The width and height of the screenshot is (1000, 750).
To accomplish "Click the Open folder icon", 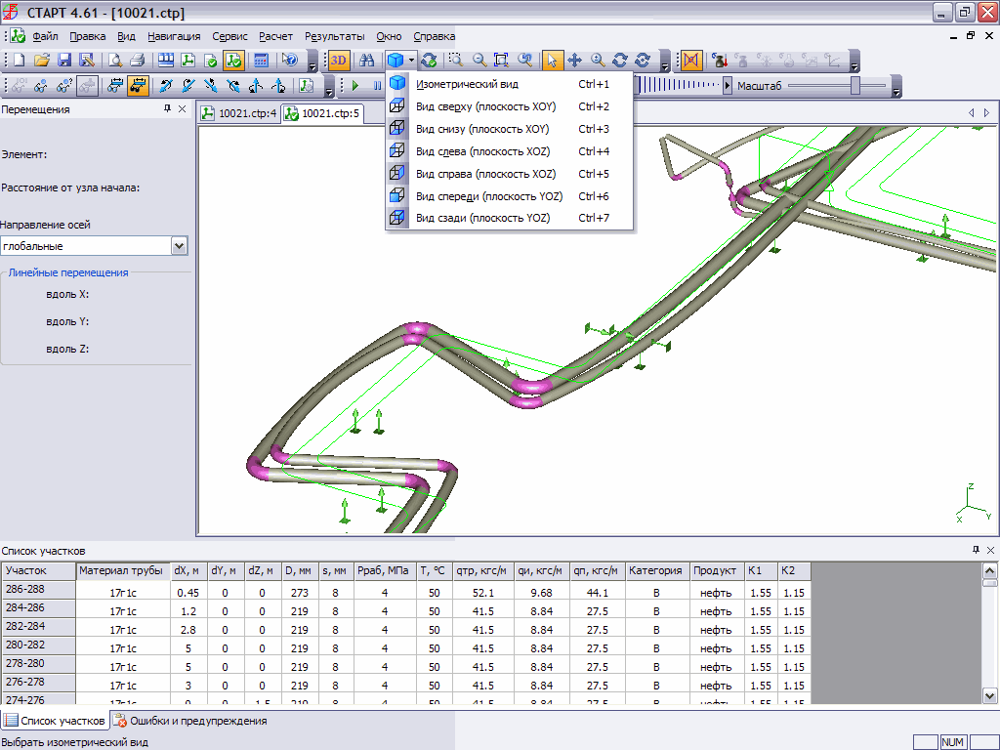I will tap(42, 61).
